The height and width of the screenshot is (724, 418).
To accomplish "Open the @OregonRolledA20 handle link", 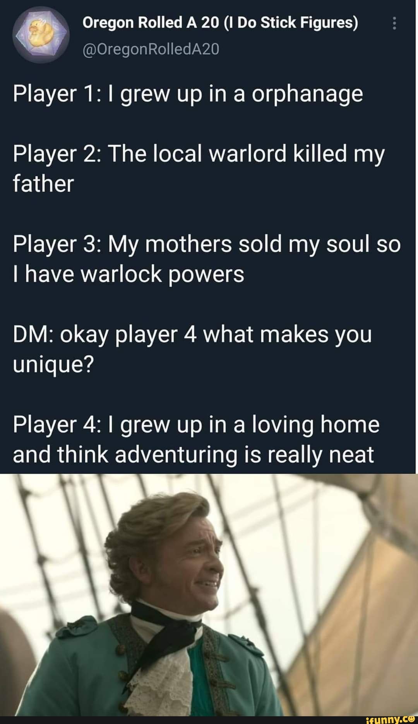I will [x=151, y=49].
